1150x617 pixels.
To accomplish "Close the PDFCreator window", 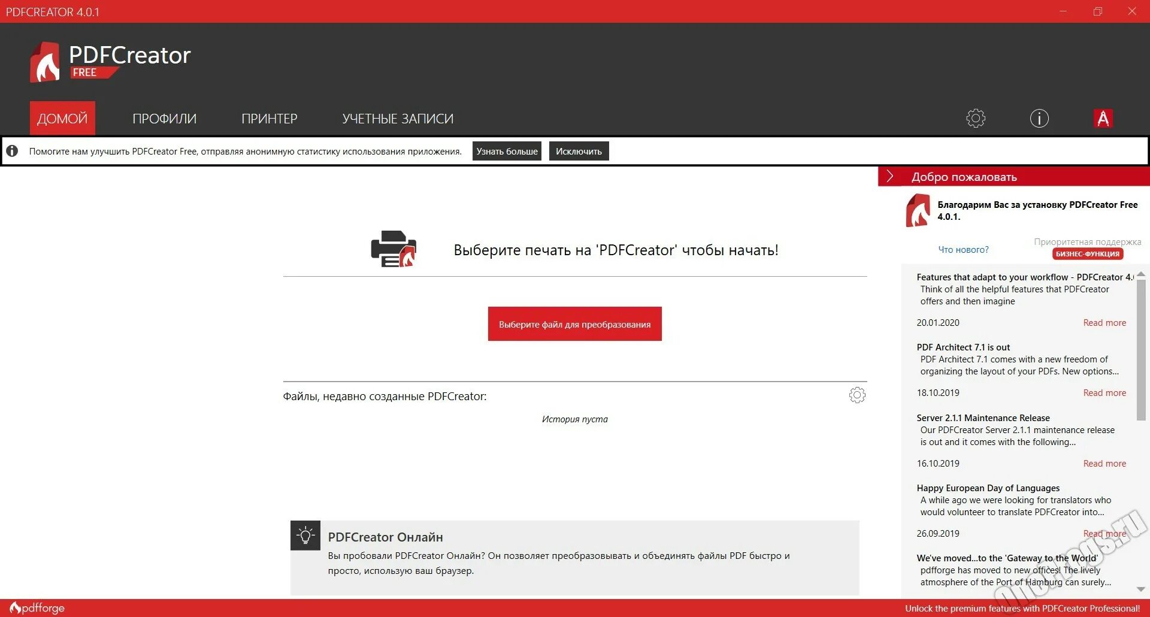I will [1132, 11].
